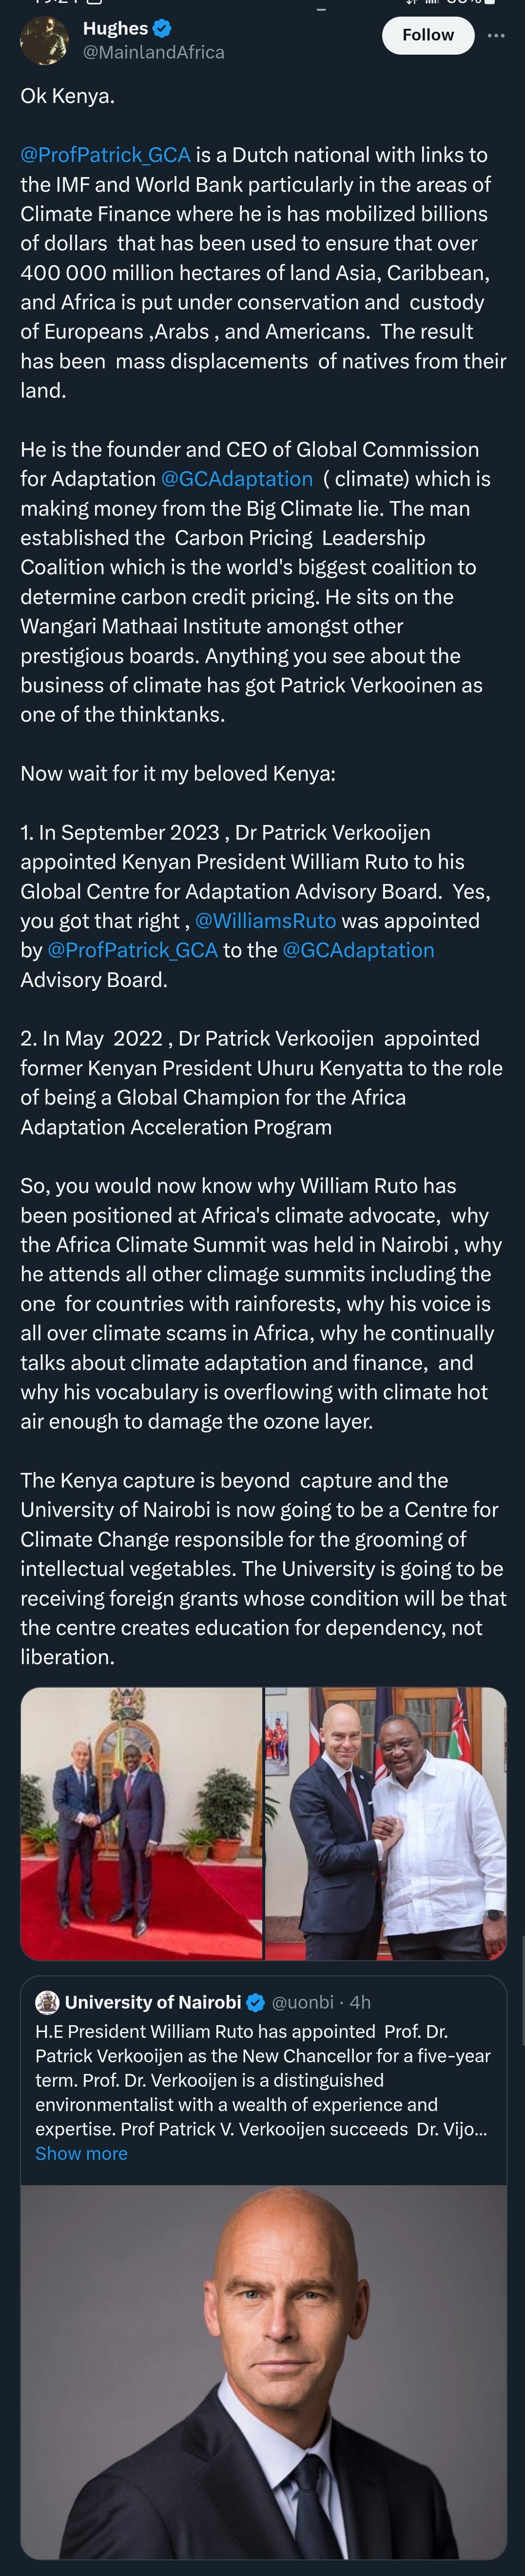The width and height of the screenshot is (525, 2576).
Task: Open @MainlandAfrica handle under Hughes
Action: click(154, 52)
